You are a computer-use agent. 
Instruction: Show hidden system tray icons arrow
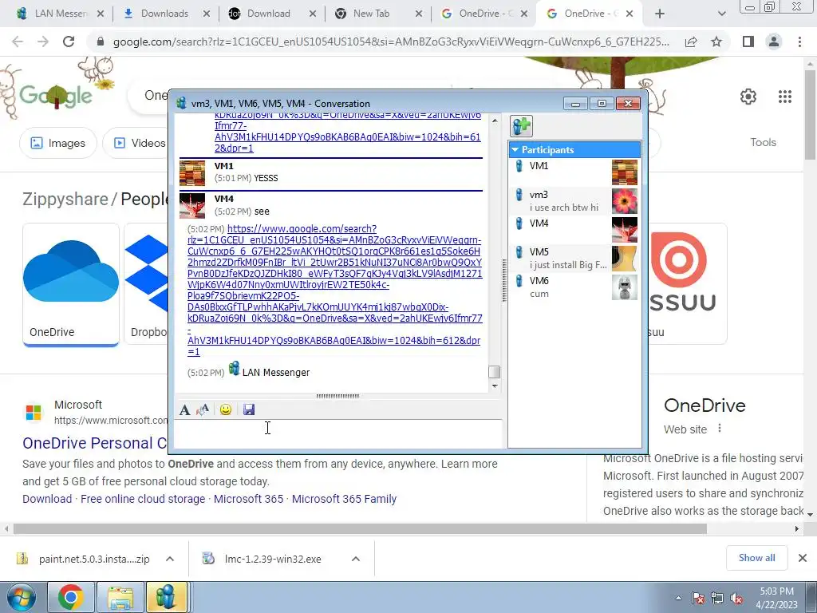click(678, 598)
